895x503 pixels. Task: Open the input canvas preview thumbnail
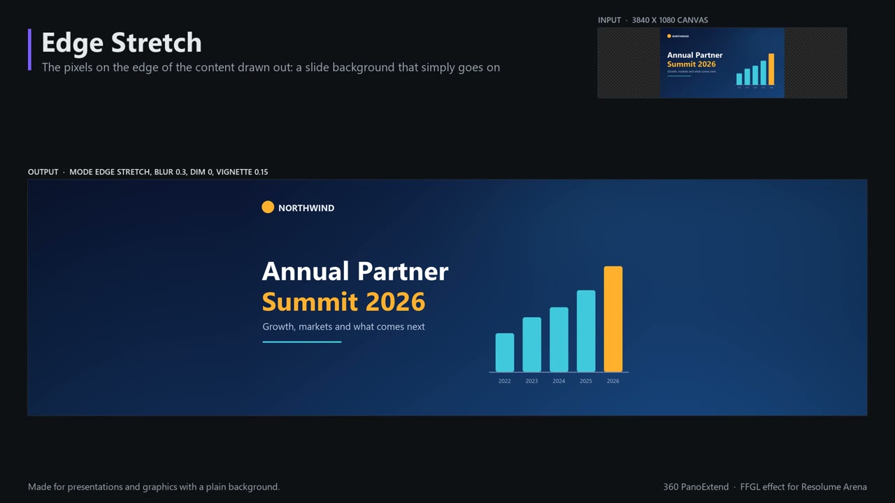tap(722, 63)
